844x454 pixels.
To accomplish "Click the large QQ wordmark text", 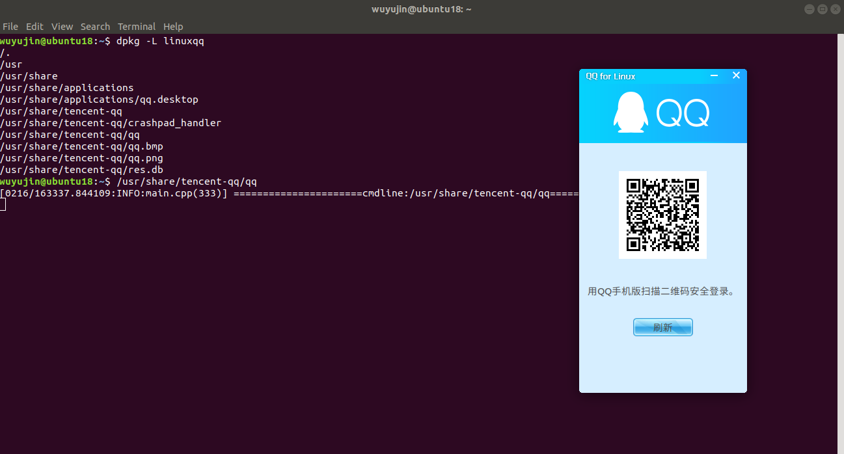I will click(x=683, y=113).
